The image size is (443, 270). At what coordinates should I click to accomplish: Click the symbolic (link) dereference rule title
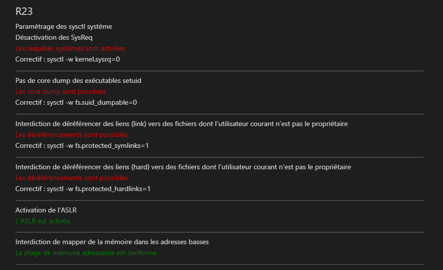pos(181,124)
